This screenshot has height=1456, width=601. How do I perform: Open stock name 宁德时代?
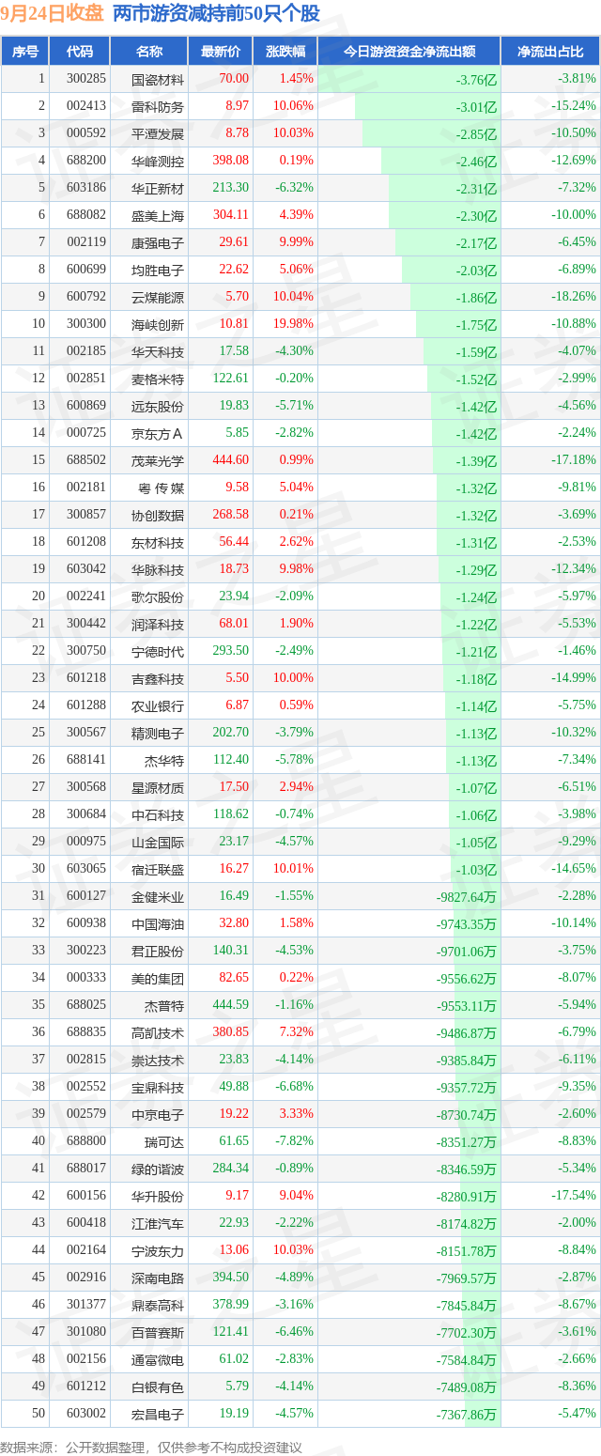158,651
